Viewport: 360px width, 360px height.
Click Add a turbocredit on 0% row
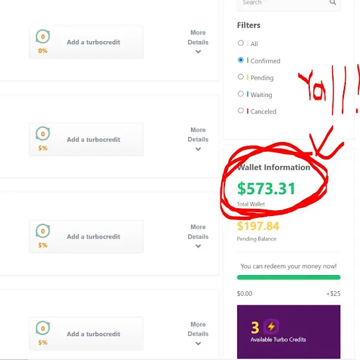tap(93, 42)
